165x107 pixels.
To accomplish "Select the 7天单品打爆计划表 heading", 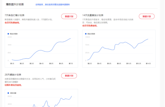I will 14,15.
